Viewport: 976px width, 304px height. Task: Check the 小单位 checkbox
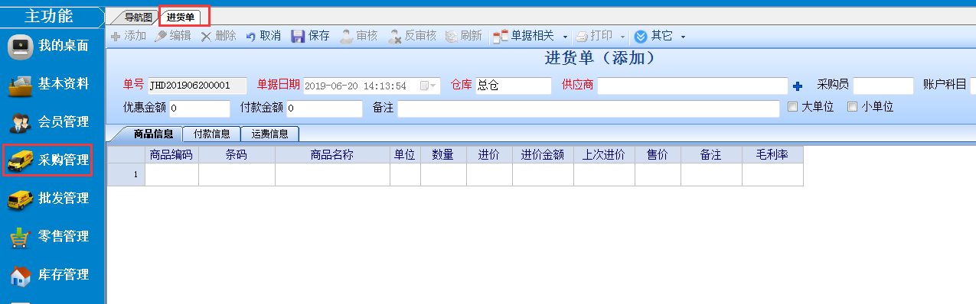pos(852,108)
